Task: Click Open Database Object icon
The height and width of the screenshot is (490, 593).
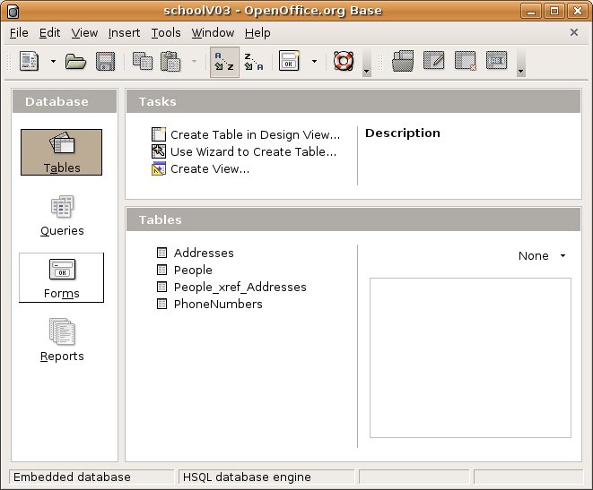Action: tap(403, 61)
